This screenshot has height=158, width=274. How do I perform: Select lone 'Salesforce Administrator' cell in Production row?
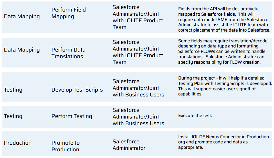pyautogui.click(x=129, y=145)
